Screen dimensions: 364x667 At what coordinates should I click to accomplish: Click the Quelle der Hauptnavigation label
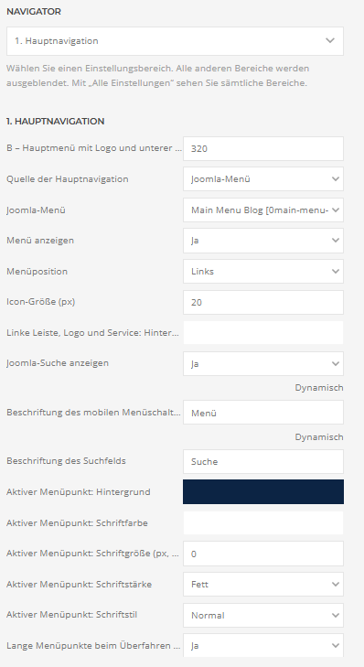coord(67,178)
